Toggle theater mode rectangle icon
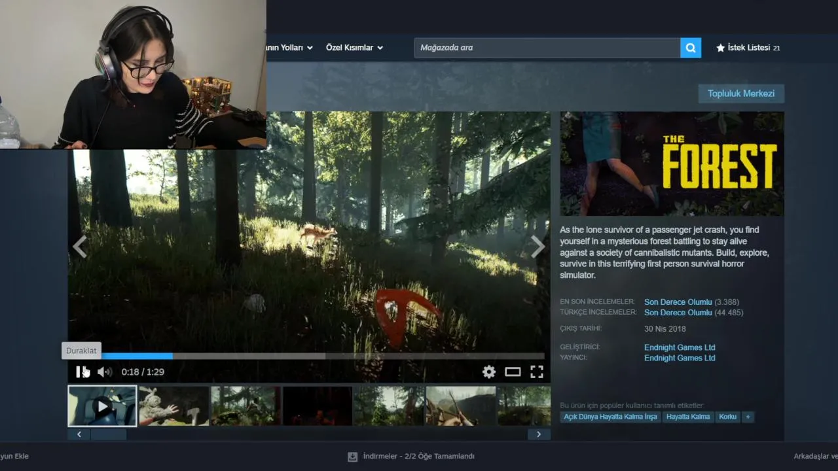The height and width of the screenshot is (471, 838). point(513,372)
